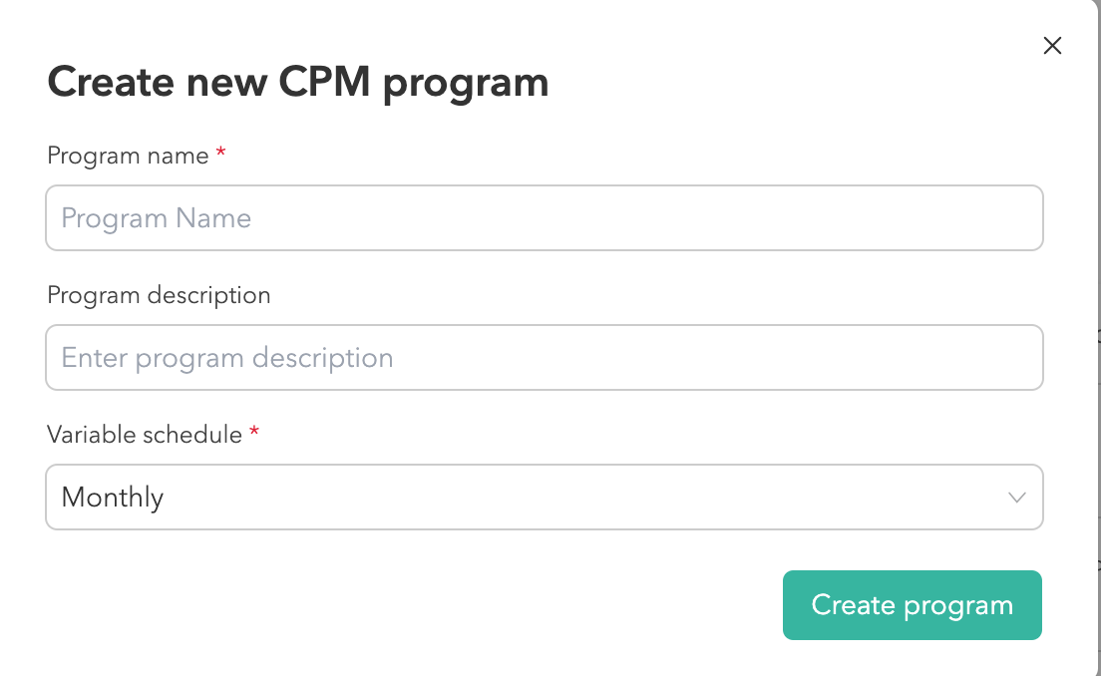
Task: Click the Program description label
Action: (x=159, y=295)
